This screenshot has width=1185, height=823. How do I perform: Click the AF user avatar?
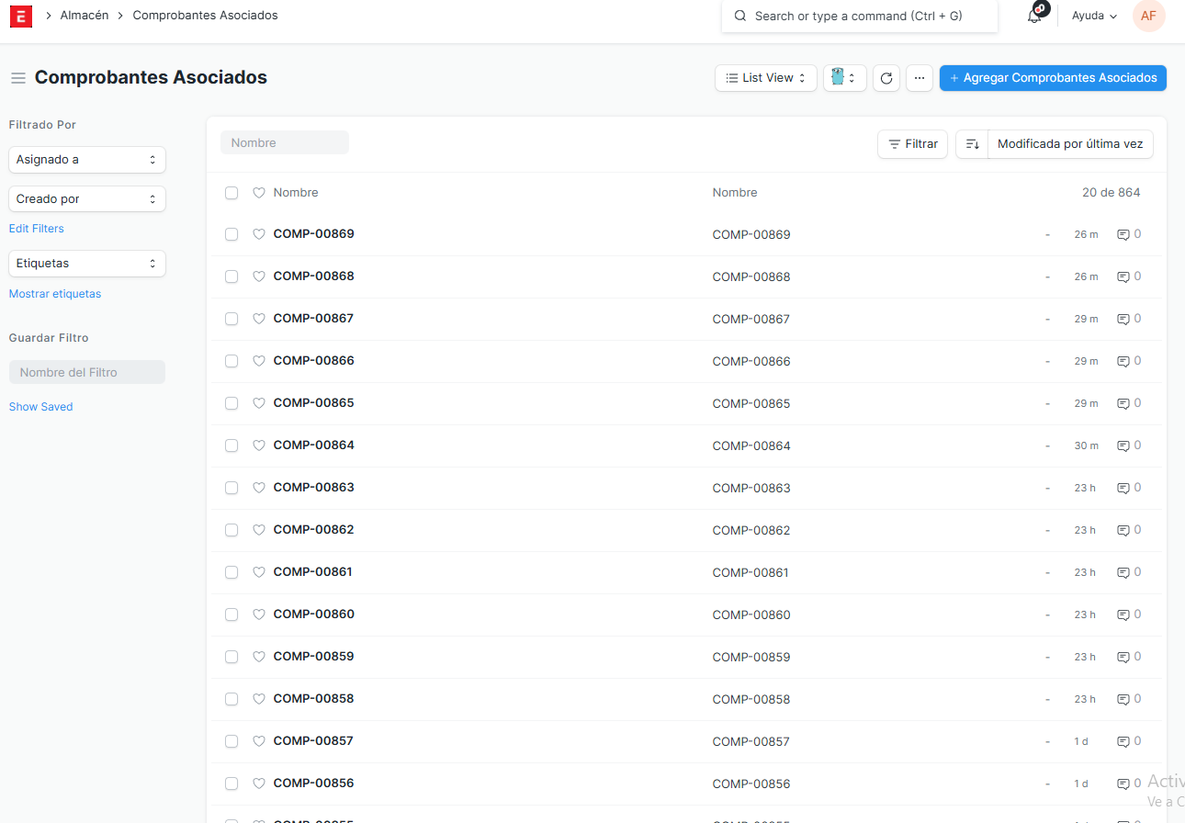click(1148, 16)
